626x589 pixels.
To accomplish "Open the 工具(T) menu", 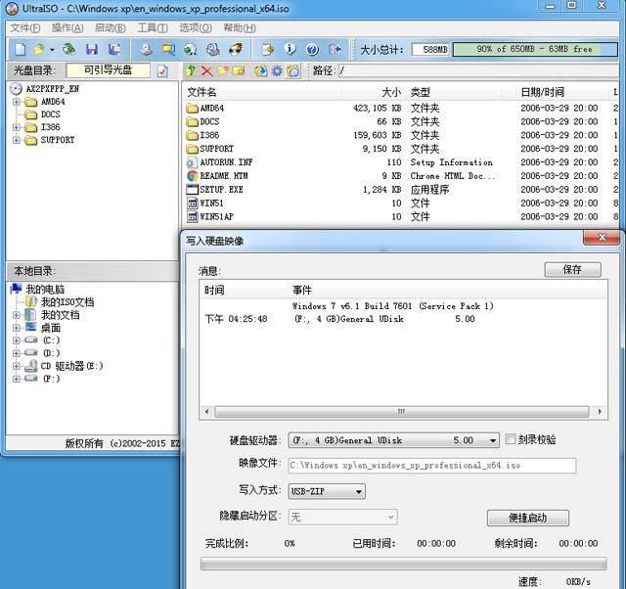I will pos(153,28).
